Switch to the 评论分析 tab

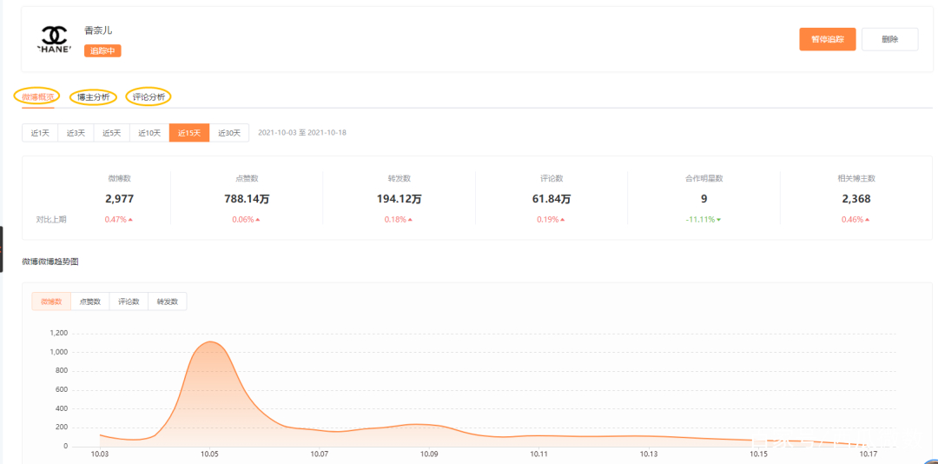(x=149, y=96)
